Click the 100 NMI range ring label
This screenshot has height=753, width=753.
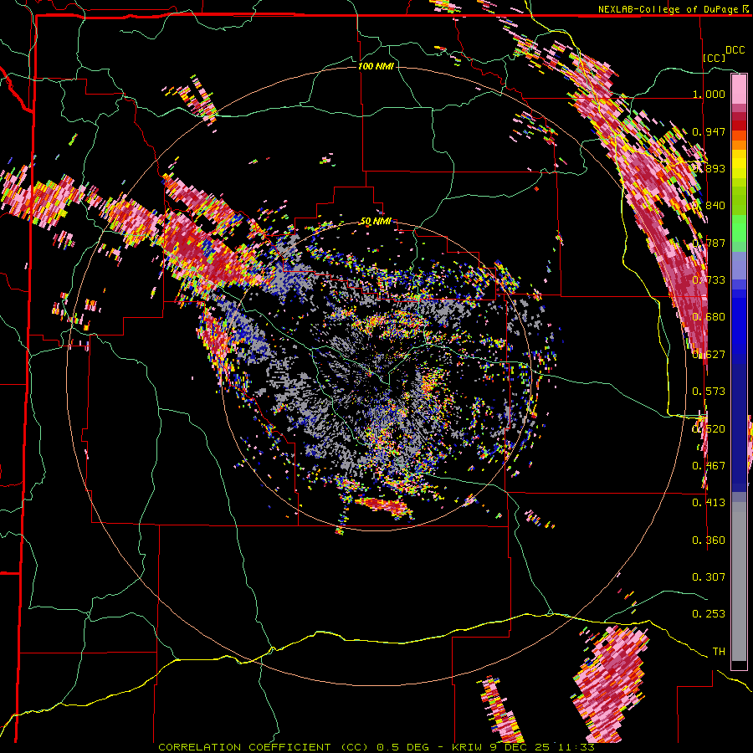point(376,66)
